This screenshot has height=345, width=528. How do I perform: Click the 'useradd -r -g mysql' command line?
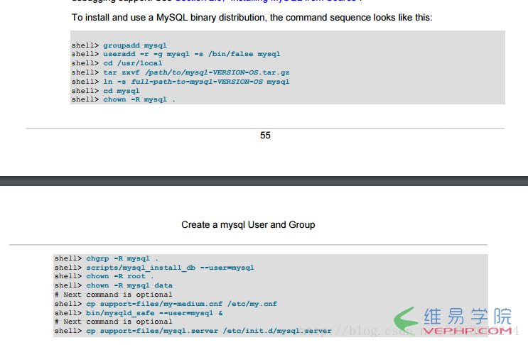pyautogui.click(x=176, y=54)
